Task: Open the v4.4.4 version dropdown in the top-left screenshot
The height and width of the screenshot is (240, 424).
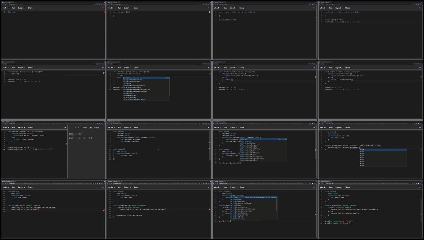Action: coord(6,8)
